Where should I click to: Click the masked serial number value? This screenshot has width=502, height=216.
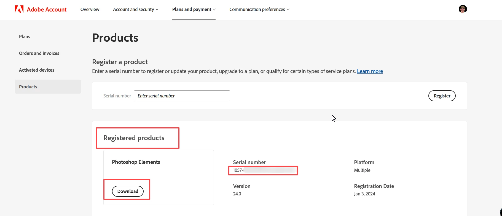point(263,170)
